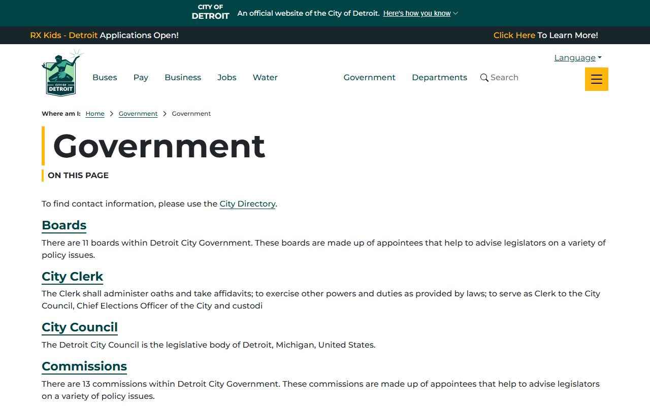Go to Home breadcrumb link
Viewport: 650px width, 406px height.
95,114
